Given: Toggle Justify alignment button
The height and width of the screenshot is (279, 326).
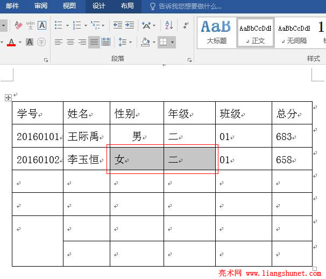Looking at the screenshot, I should 94,42.
